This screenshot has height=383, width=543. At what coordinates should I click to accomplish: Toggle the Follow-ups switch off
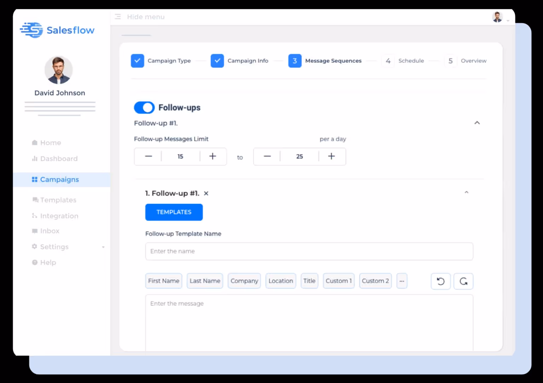[x=144, y=108]
